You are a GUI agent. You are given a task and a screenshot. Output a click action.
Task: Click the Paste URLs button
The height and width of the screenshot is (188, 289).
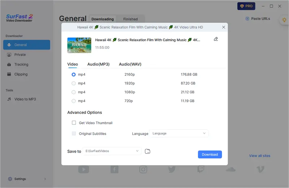click(258, 19)
